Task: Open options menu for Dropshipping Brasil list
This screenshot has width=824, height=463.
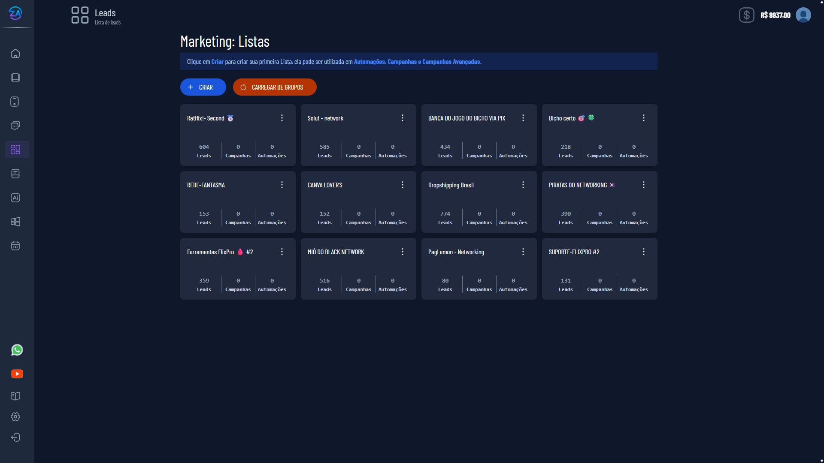Action: tap(523, 185)
